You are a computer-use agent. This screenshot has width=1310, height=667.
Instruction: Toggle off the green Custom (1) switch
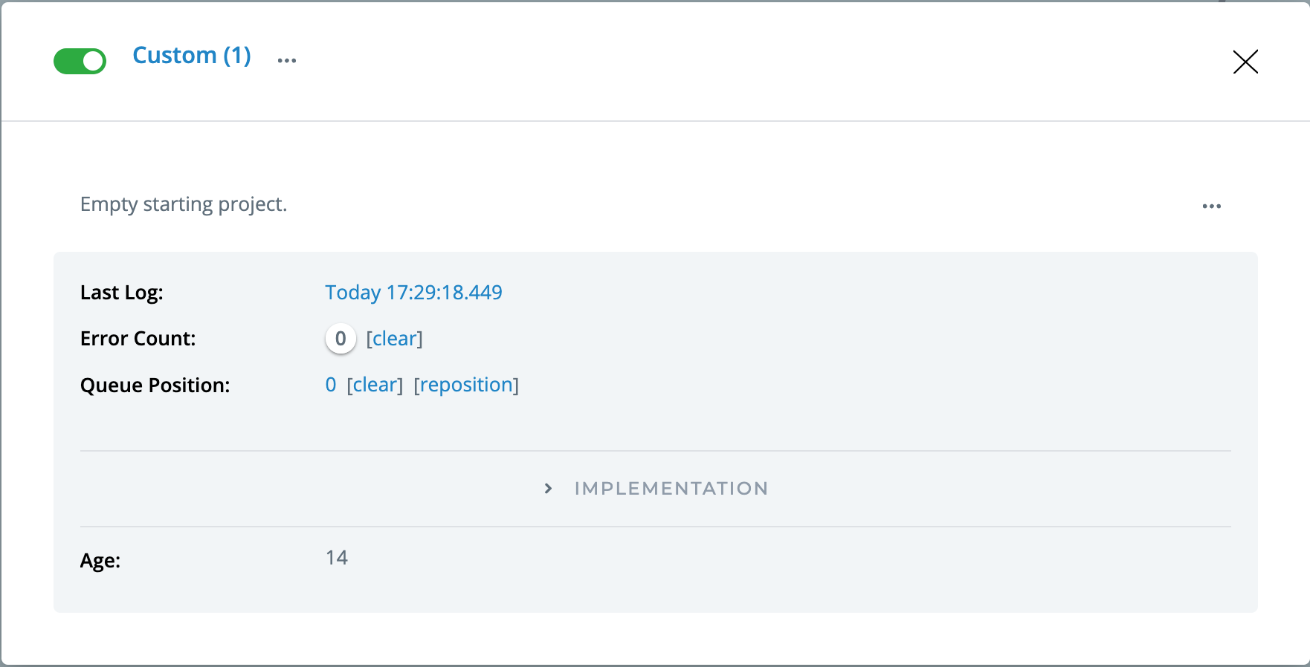pos(80,61)
